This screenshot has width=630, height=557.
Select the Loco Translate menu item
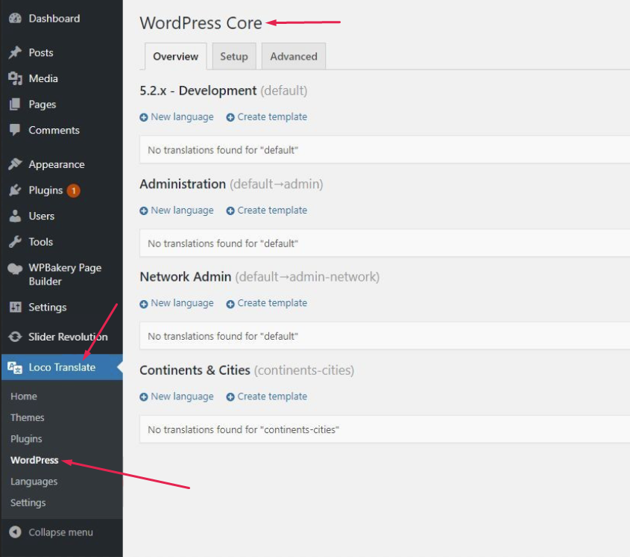click(61, 367)
